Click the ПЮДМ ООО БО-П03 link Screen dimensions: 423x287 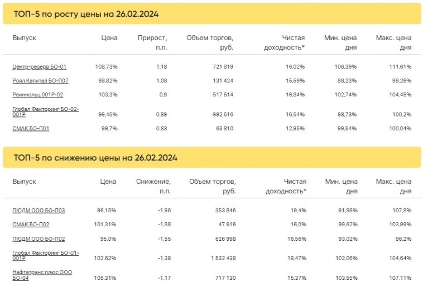coord(39,211)
